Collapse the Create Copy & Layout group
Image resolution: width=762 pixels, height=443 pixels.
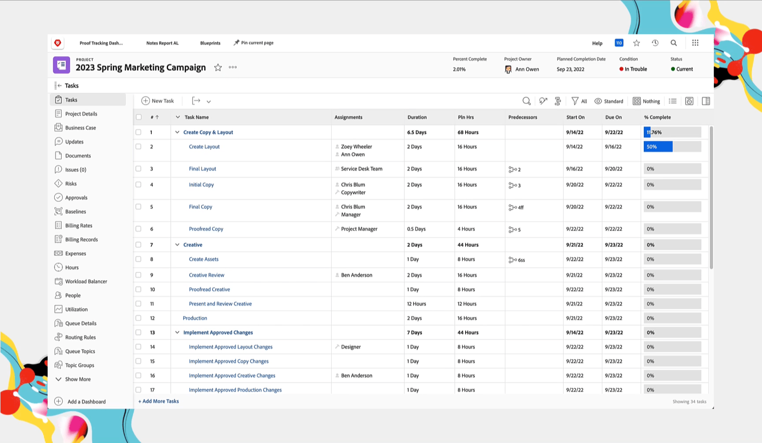pos(177,132)
